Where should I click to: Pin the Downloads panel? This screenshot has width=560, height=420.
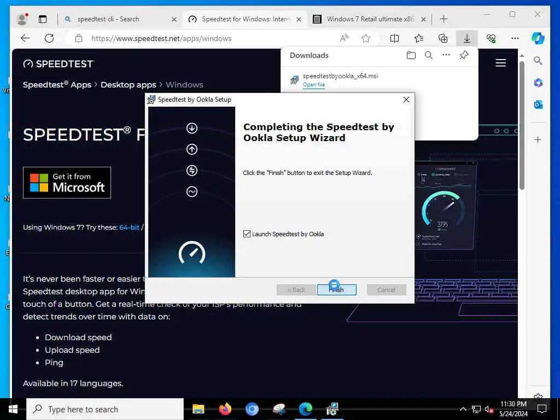[464, 55]
